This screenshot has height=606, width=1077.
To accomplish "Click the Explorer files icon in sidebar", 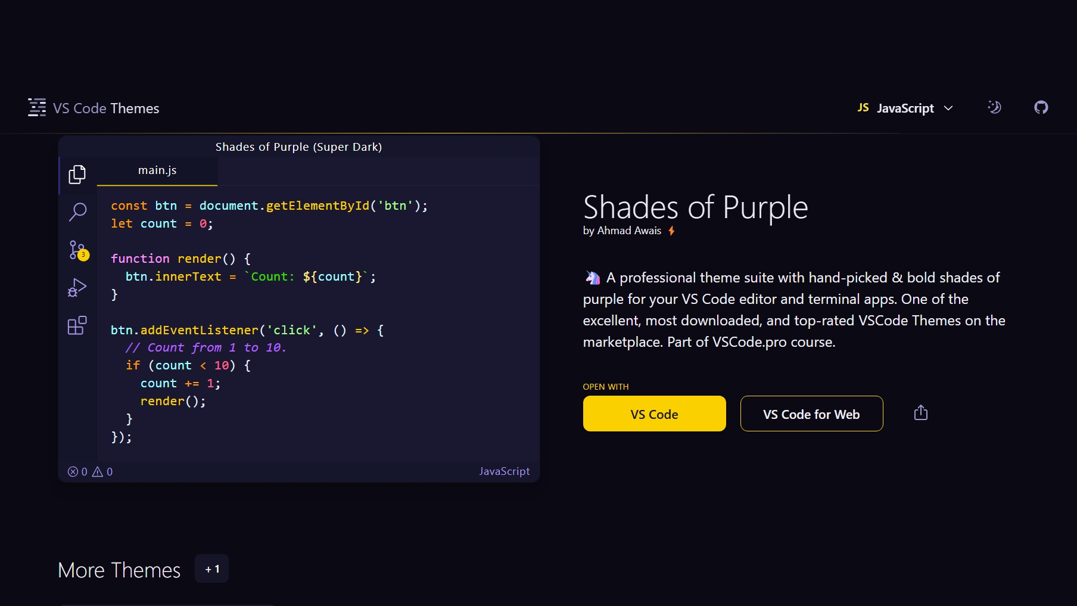I will tap(77, 175).
